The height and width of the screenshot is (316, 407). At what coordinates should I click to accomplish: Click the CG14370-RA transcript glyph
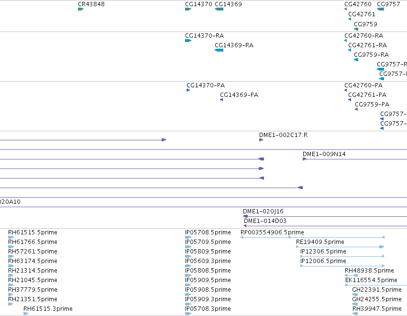[x=188, y=41]
